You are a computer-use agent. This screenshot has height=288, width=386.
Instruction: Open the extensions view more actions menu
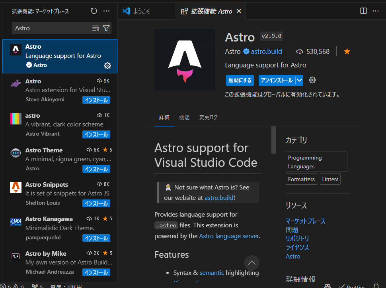coord(106,11)
